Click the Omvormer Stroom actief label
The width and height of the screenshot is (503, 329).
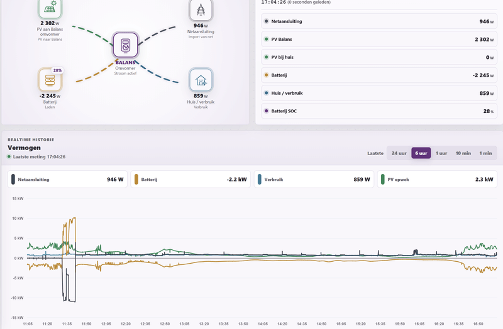[x=125, y=71]
